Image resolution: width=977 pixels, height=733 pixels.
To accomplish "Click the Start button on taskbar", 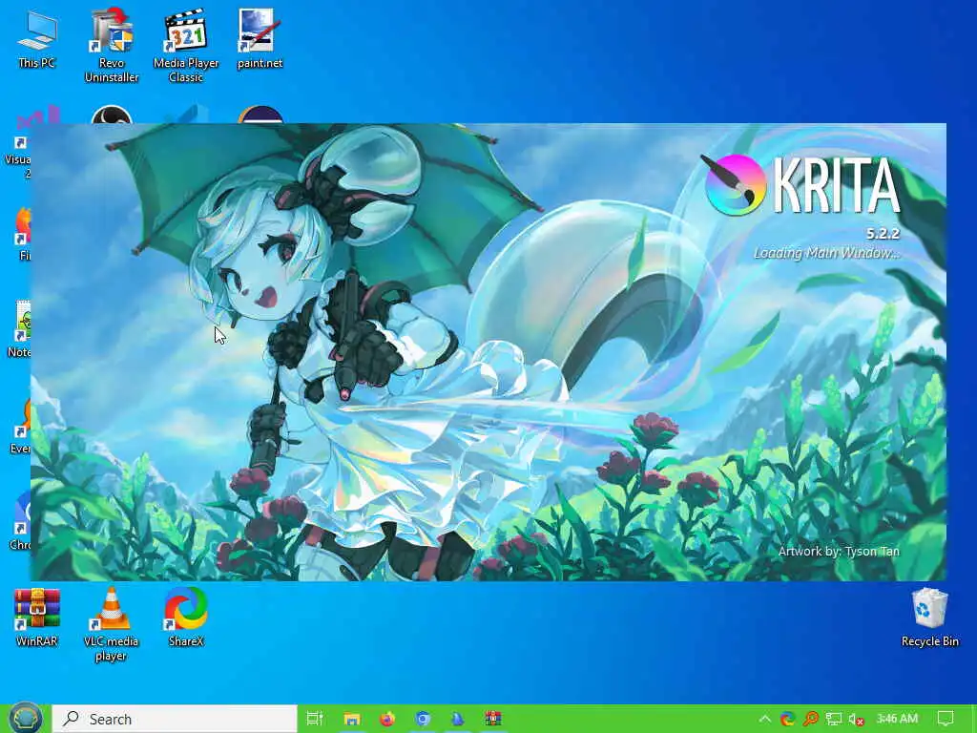I will (25, 719).
